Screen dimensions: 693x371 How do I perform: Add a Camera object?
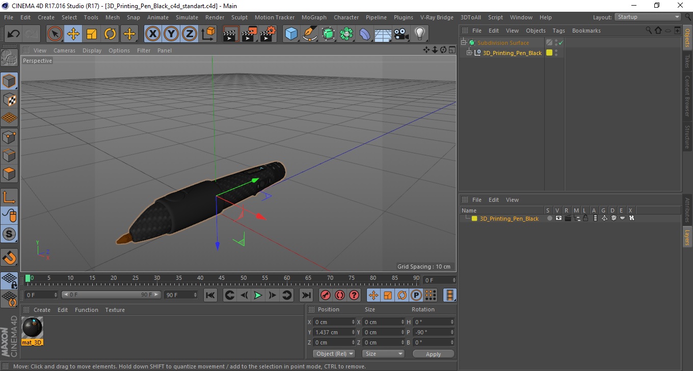pyautogui.click(x=401, y=34)
